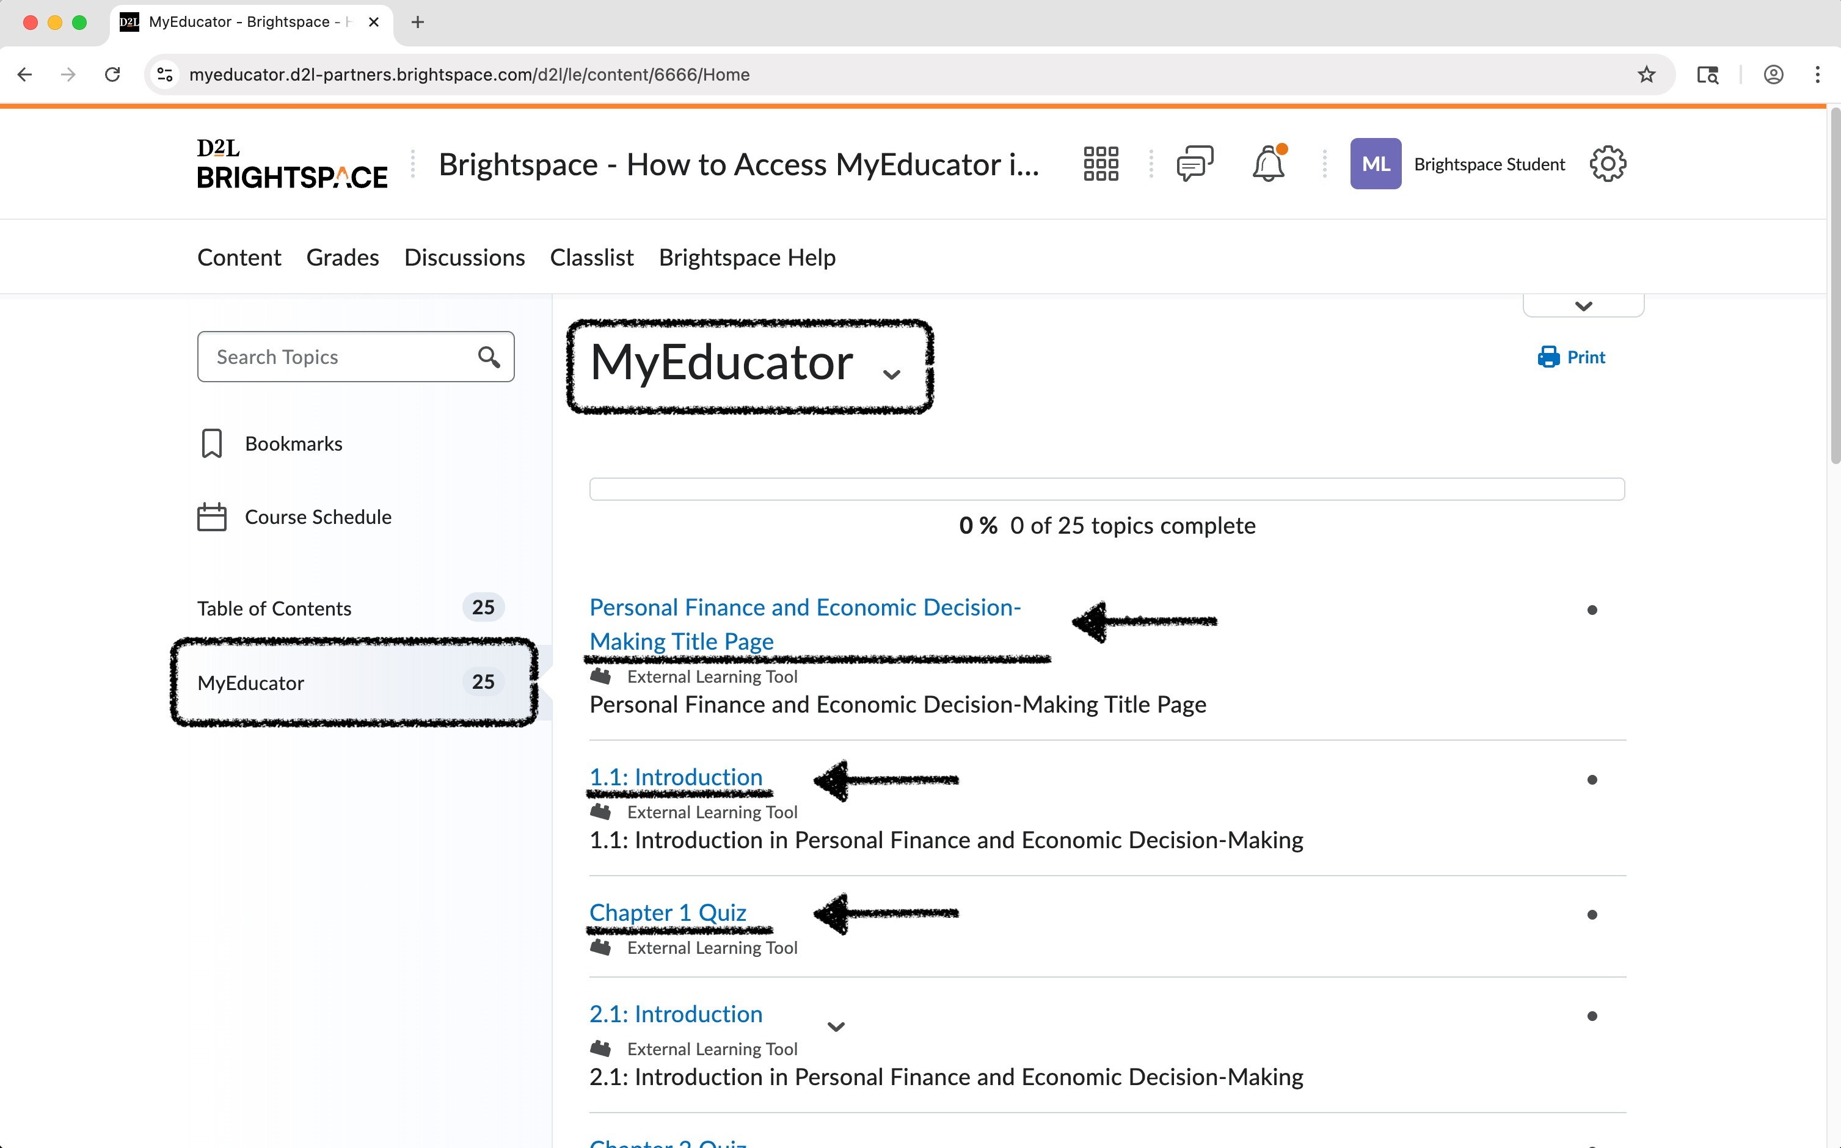Go to Discussions in the navbar

pos(464,258)
